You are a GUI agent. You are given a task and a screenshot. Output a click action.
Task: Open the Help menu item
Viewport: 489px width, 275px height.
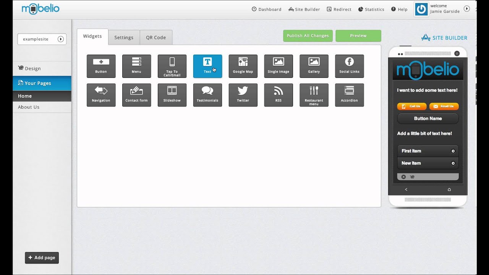399,9
